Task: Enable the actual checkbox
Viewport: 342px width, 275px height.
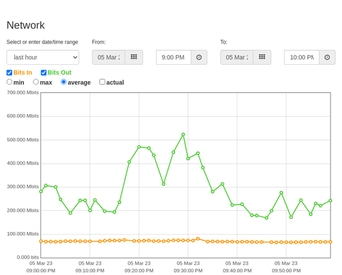Action: [x=103, y=82]
